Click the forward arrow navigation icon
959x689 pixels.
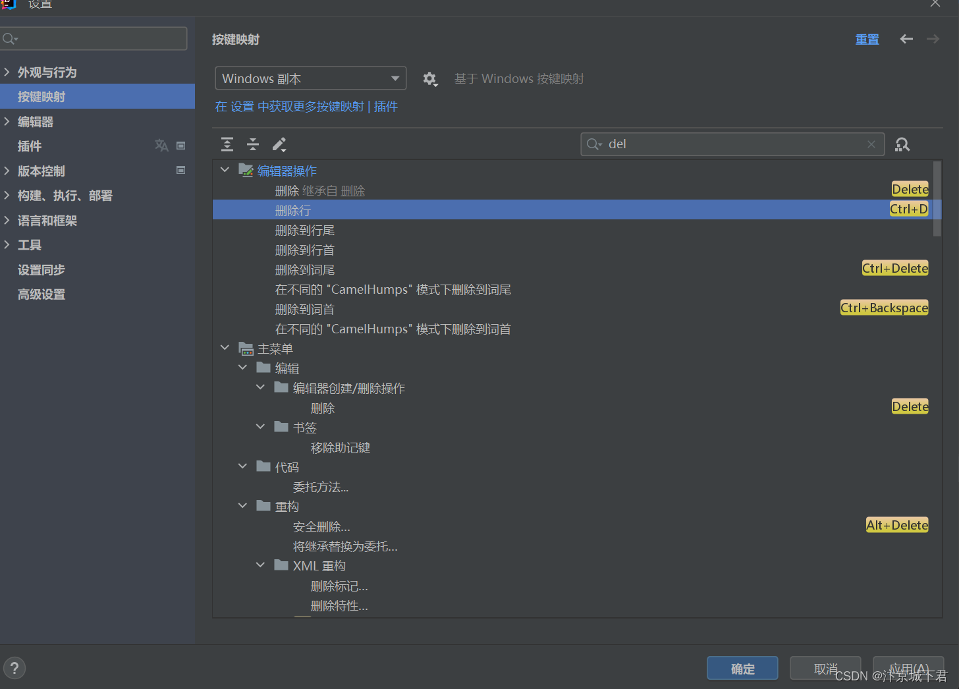[x=933, y=39]
